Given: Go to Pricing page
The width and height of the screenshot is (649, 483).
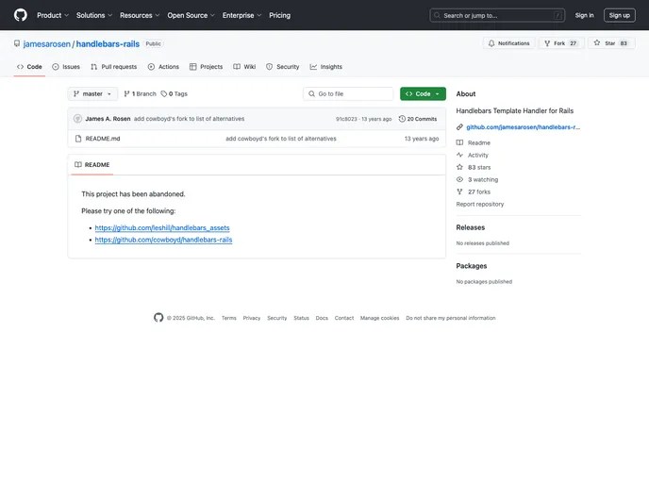Looking at the screenshot, I should [x=280, y=15].
